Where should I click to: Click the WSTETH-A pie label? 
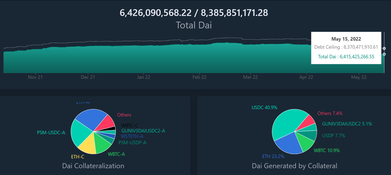click(132, 137)
